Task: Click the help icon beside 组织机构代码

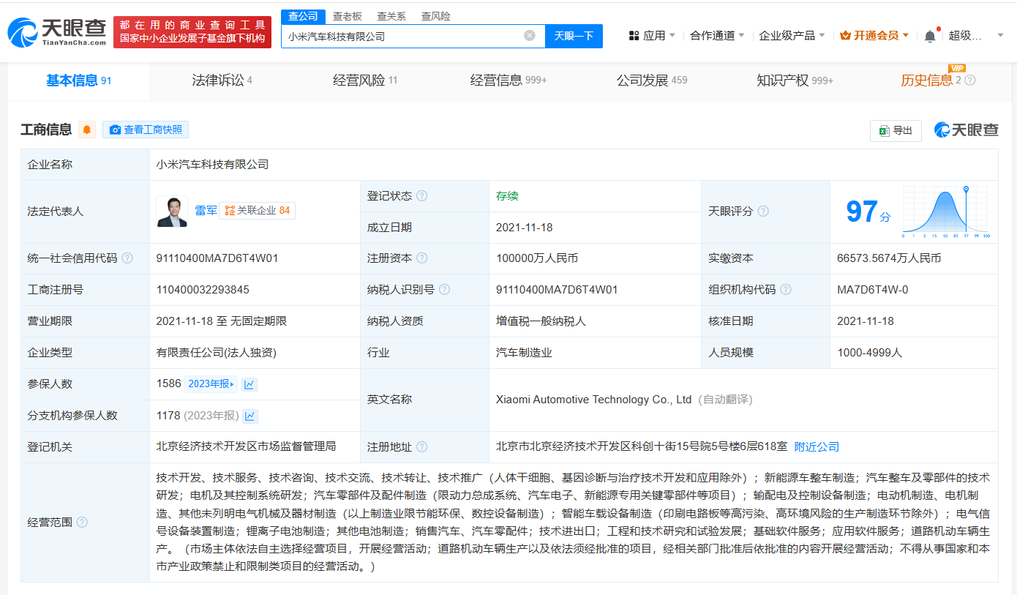Action: click(x=786, y=290)
